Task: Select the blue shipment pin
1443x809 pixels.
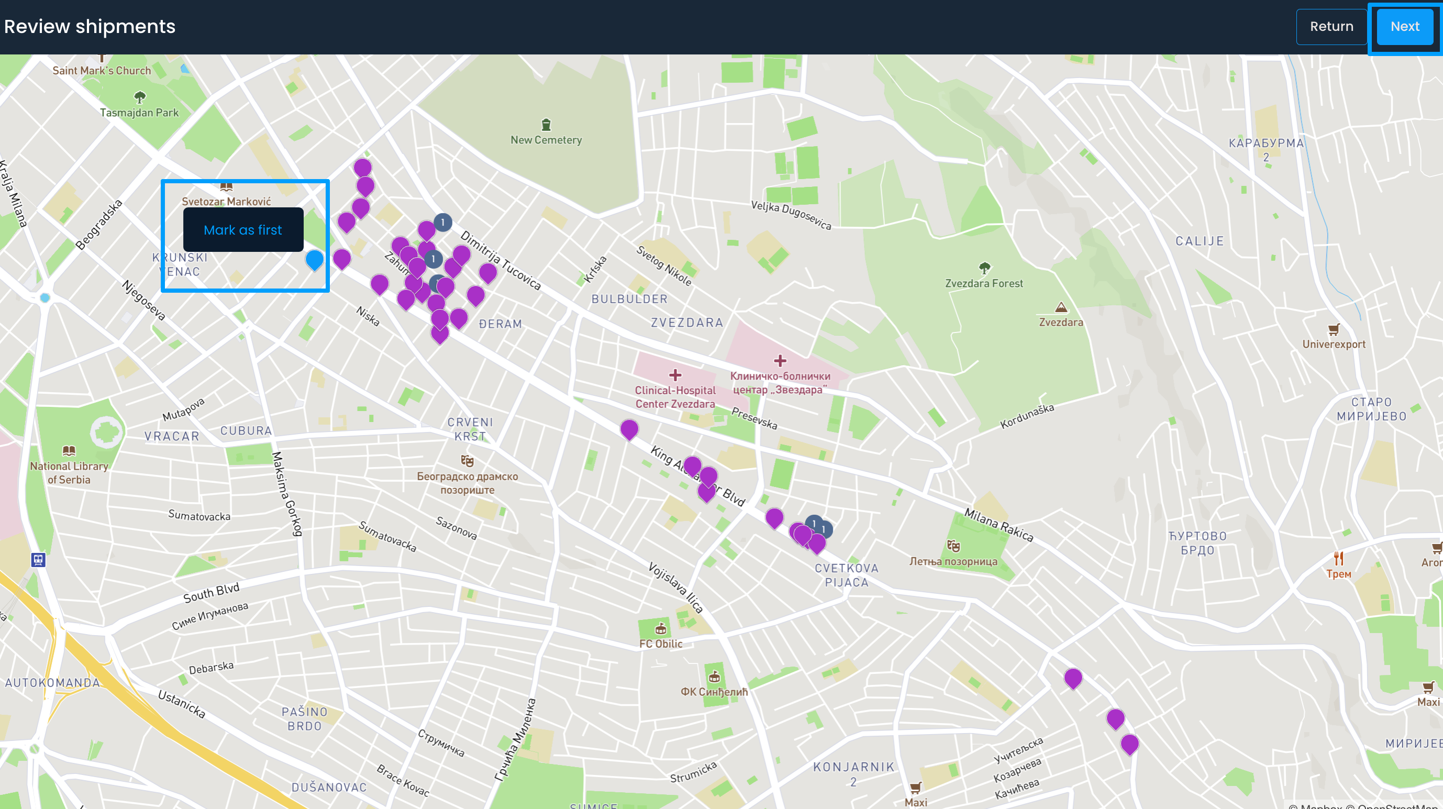Action: [x=314, y=259]
